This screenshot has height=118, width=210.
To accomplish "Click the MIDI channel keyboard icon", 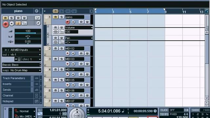I will 19,59.
